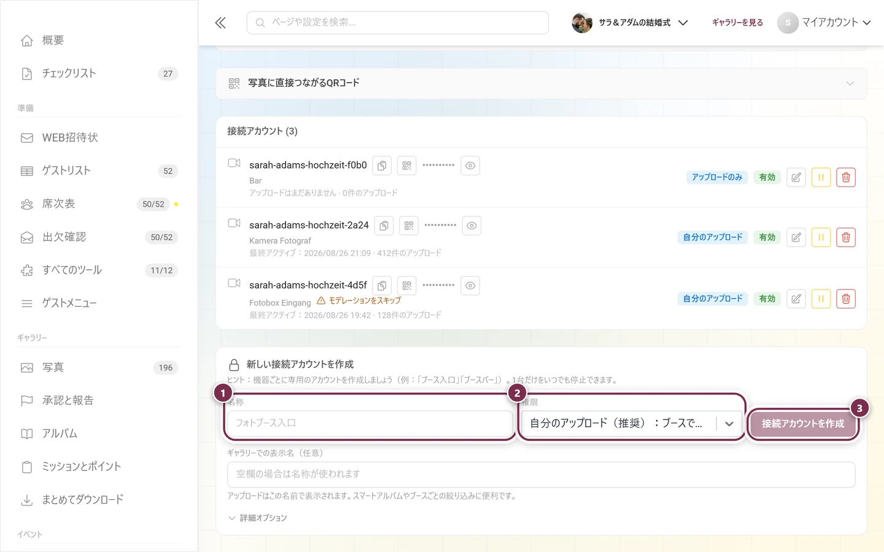The height and width of the screenshot is (552, 884).
Task: Click the ギャラリーでの表示名 input field
Action: (541, 475)
